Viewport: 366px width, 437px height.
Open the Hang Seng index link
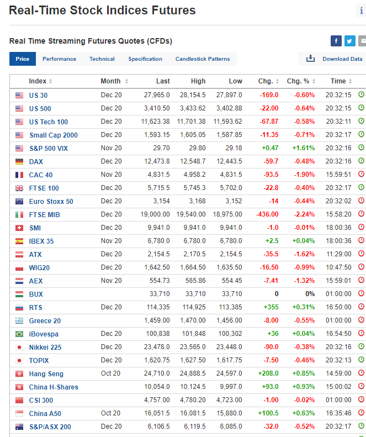click(x=46, y=373)
